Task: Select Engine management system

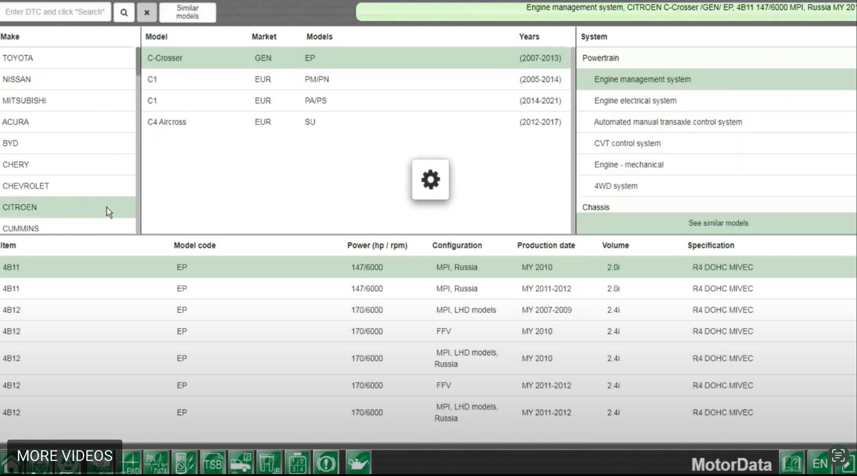Action: tap(716, 79)
